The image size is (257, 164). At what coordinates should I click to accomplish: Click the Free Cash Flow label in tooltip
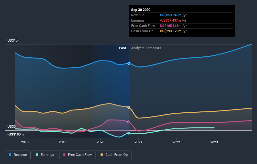coord(143,26)
